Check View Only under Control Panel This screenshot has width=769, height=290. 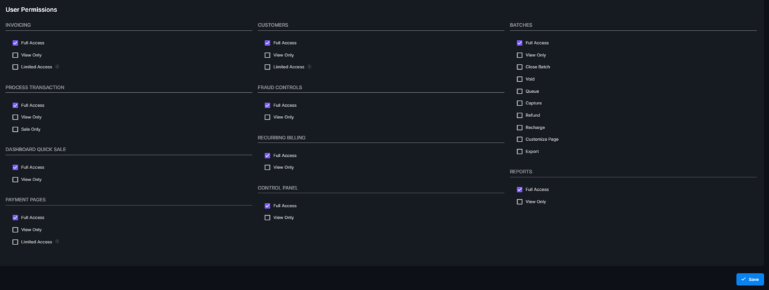(x=268, y=218)
